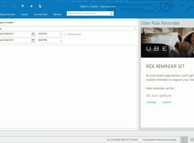Toggle Touch/Mouse mode icon

(40, 6)
